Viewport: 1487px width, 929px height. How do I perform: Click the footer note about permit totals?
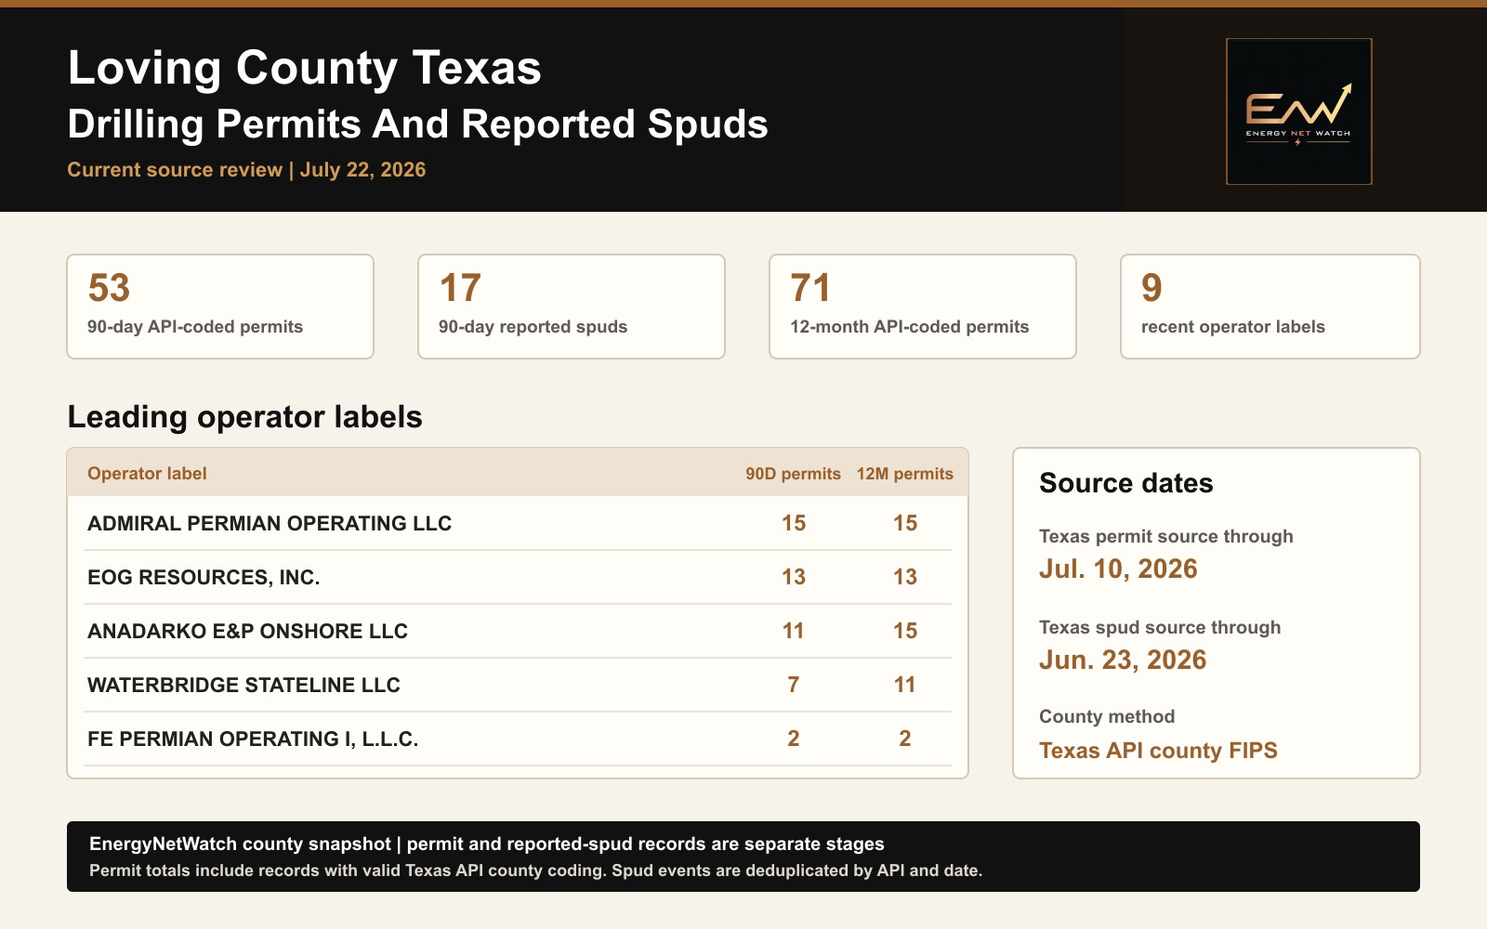tap(535, 871)
